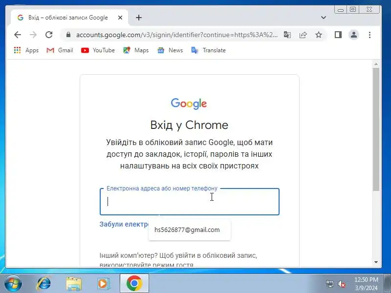Open the Chrome side panel
This screenshot has height=293, width=391.
click(338, 35)
